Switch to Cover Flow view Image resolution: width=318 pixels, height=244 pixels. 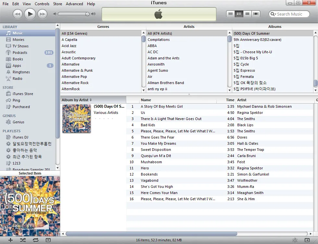click(256, 14)
